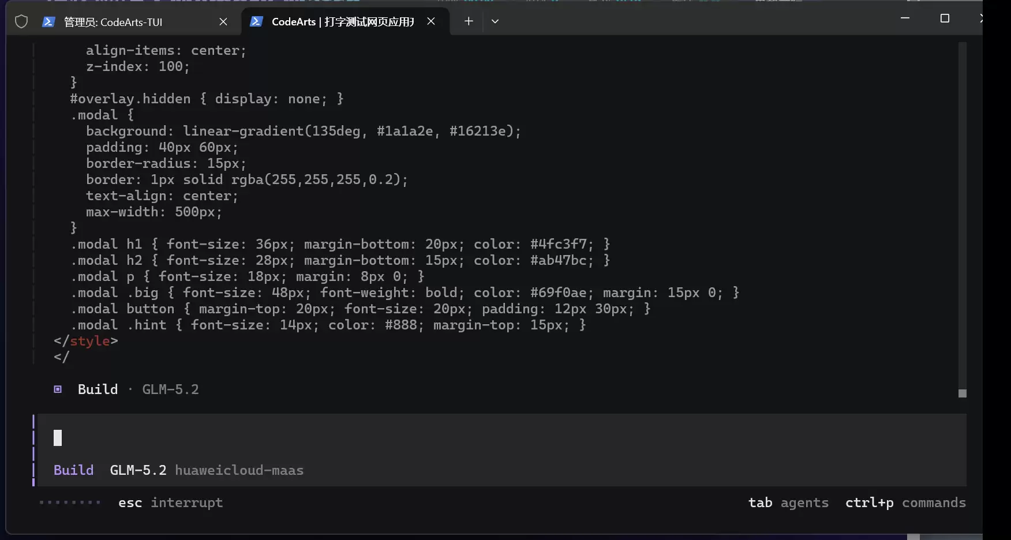Click the .modal p rule line
Screen dimensions: 1011x540
pyautogui.click(x=247, y=276)
